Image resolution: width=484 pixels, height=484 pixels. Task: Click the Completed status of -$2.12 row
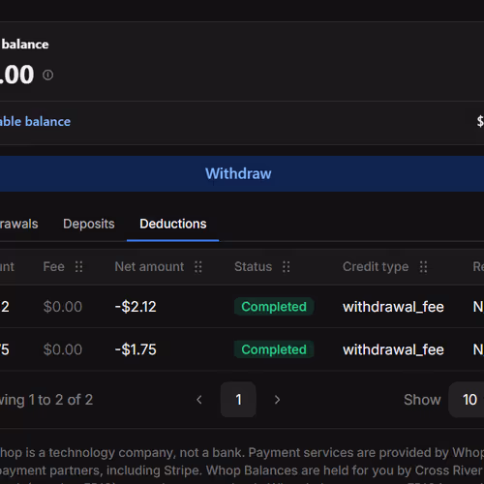274,307
